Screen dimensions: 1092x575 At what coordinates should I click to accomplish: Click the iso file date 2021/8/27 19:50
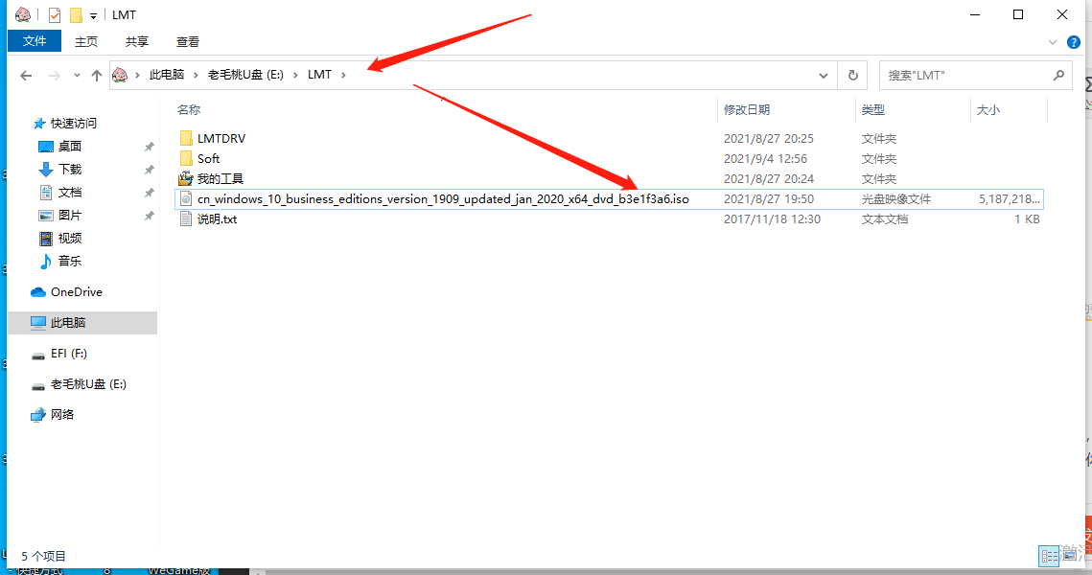(768, 199)
